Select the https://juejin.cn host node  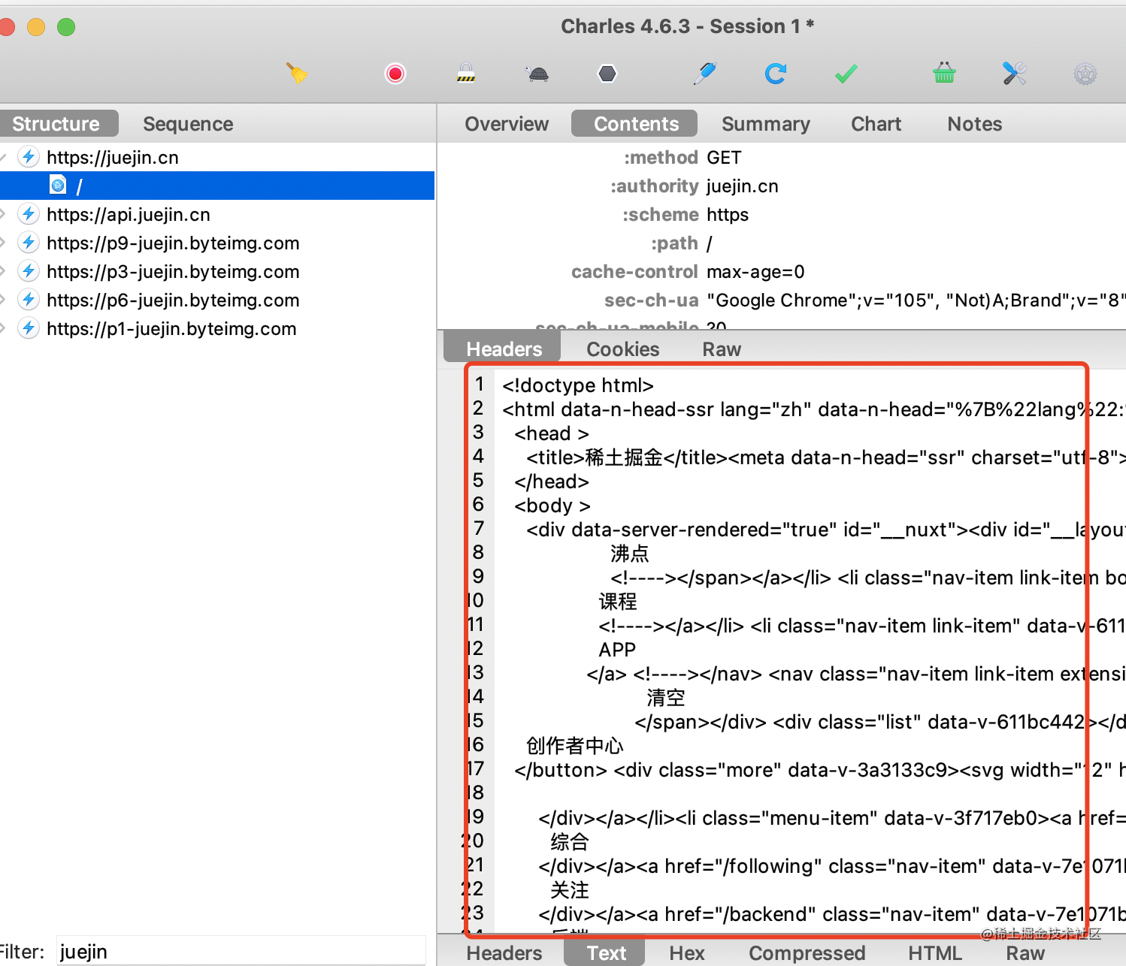tap(113, 158)
